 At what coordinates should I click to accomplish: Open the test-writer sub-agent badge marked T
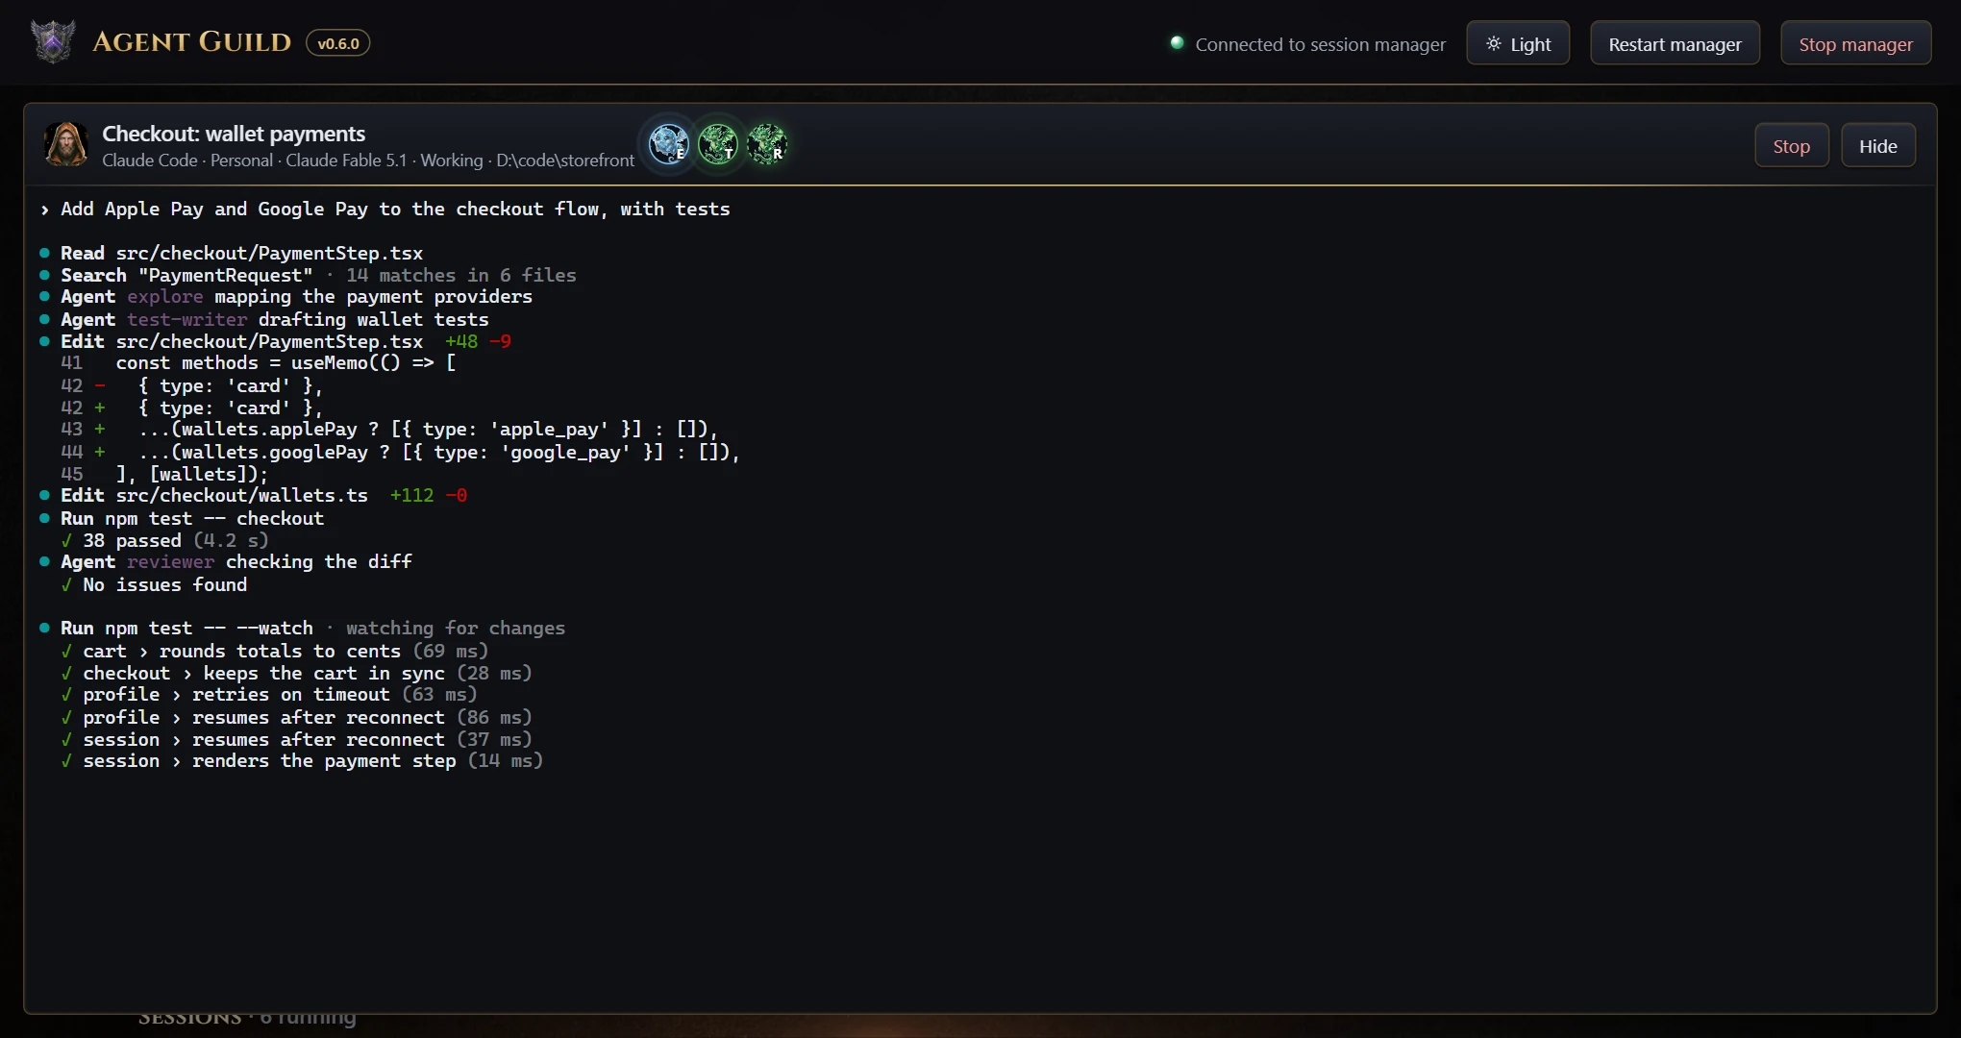[717, 144]
